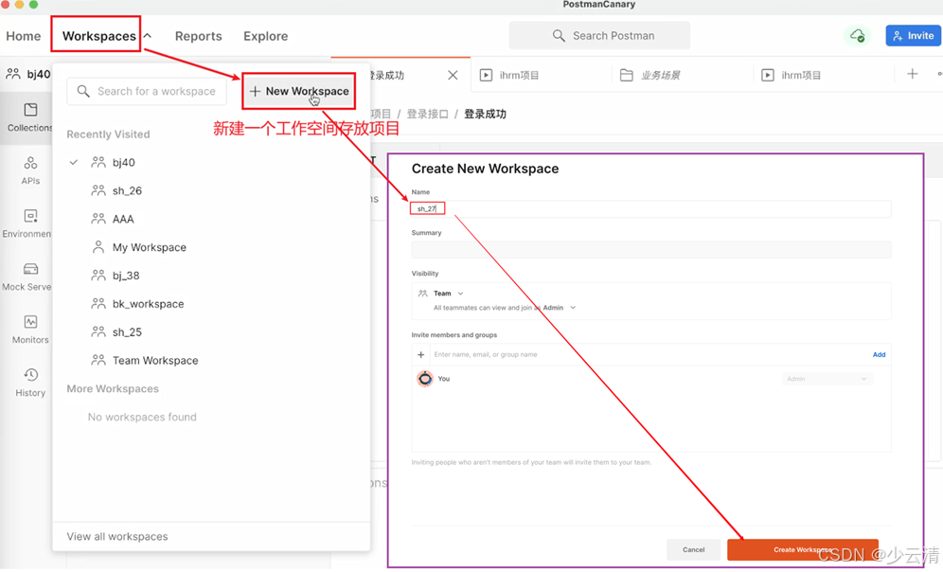Go to the Reports tab
Image resolution: width=943 pixels, height=572 pixels.
(x=199, y=36)
